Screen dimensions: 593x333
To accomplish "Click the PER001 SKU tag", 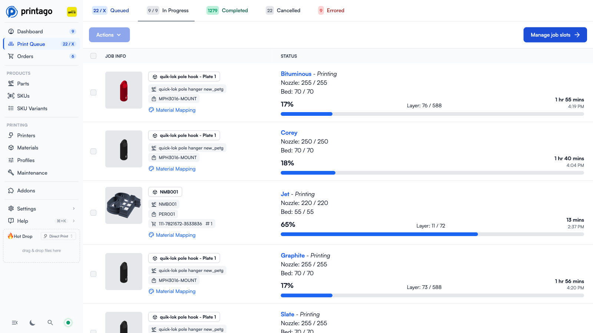I will [x=163, y=214].
